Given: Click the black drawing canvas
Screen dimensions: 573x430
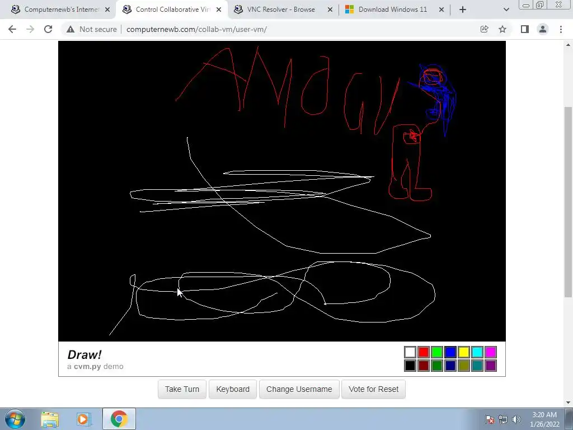Looking at the screenshot, I should [282, 191].
